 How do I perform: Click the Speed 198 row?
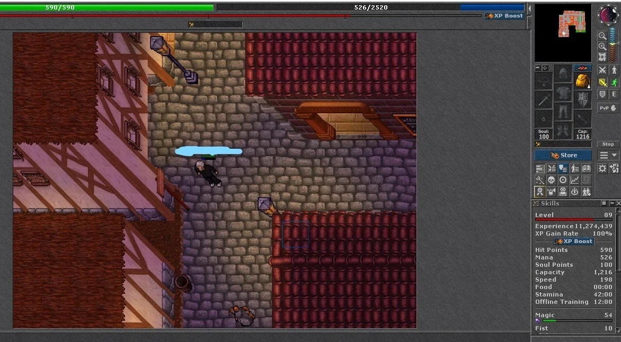coord(573,280)
